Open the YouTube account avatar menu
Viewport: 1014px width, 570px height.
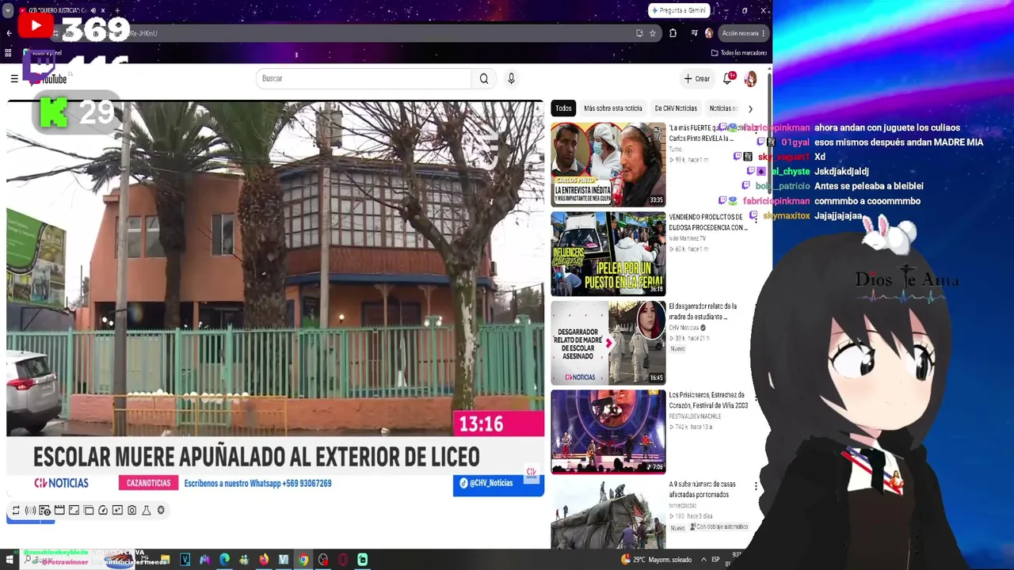click(750, 78)
